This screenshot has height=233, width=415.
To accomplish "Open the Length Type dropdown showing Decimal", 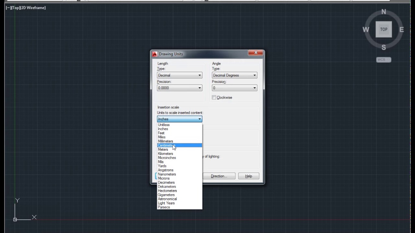I will click(x=179, y=75).
